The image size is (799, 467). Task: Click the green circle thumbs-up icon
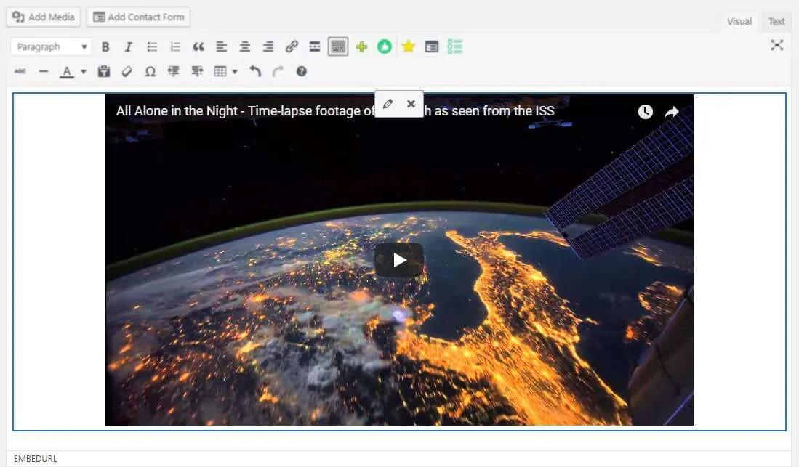click(x=385, y=47)
